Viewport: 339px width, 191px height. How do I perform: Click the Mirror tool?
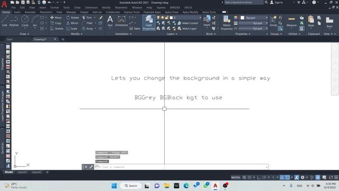pyautogui.click(x=72, y=23)
